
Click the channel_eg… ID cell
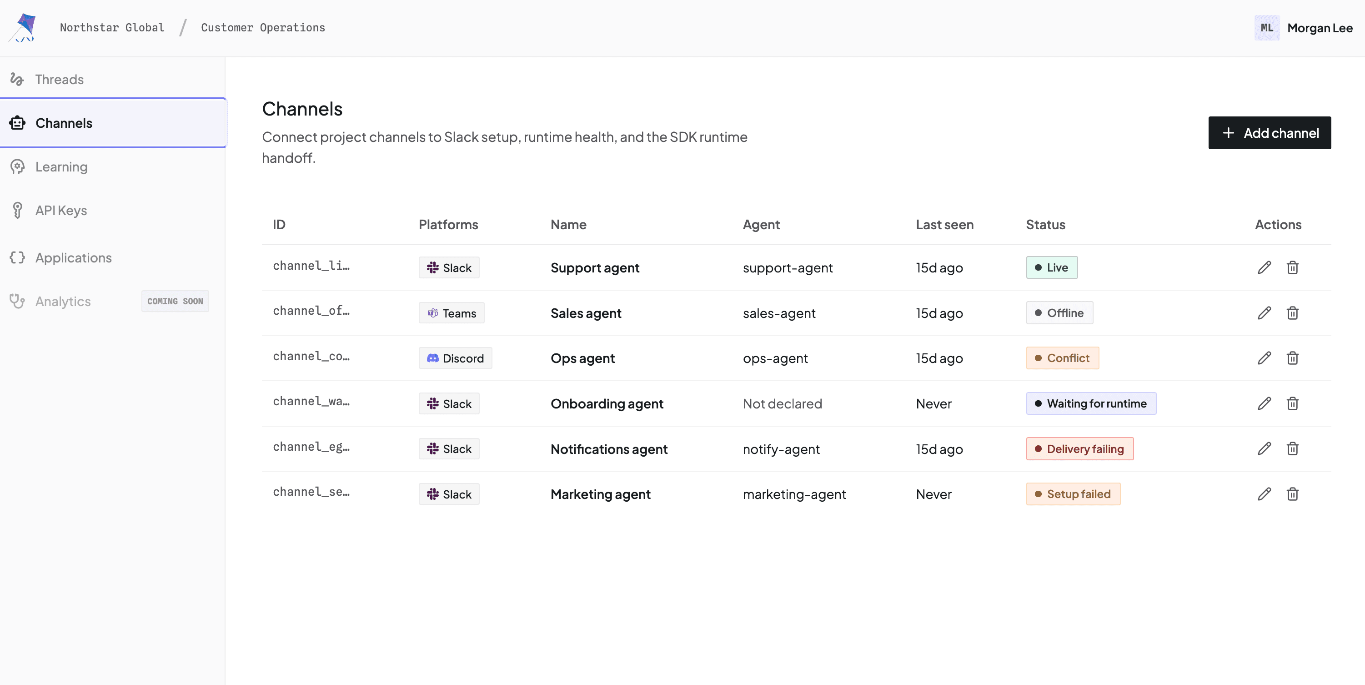311,447
